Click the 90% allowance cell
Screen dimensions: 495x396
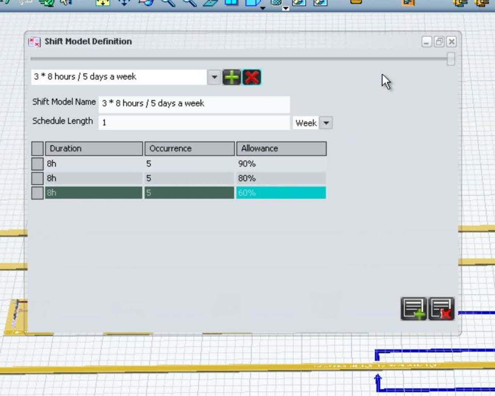(x=282, y=164)
